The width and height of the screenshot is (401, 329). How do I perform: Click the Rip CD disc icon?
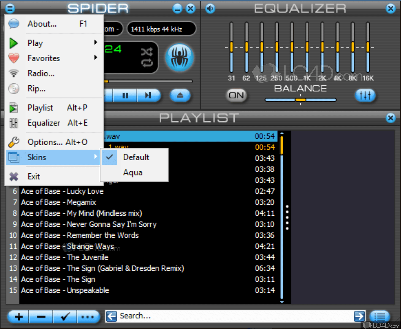click(14, 89)
